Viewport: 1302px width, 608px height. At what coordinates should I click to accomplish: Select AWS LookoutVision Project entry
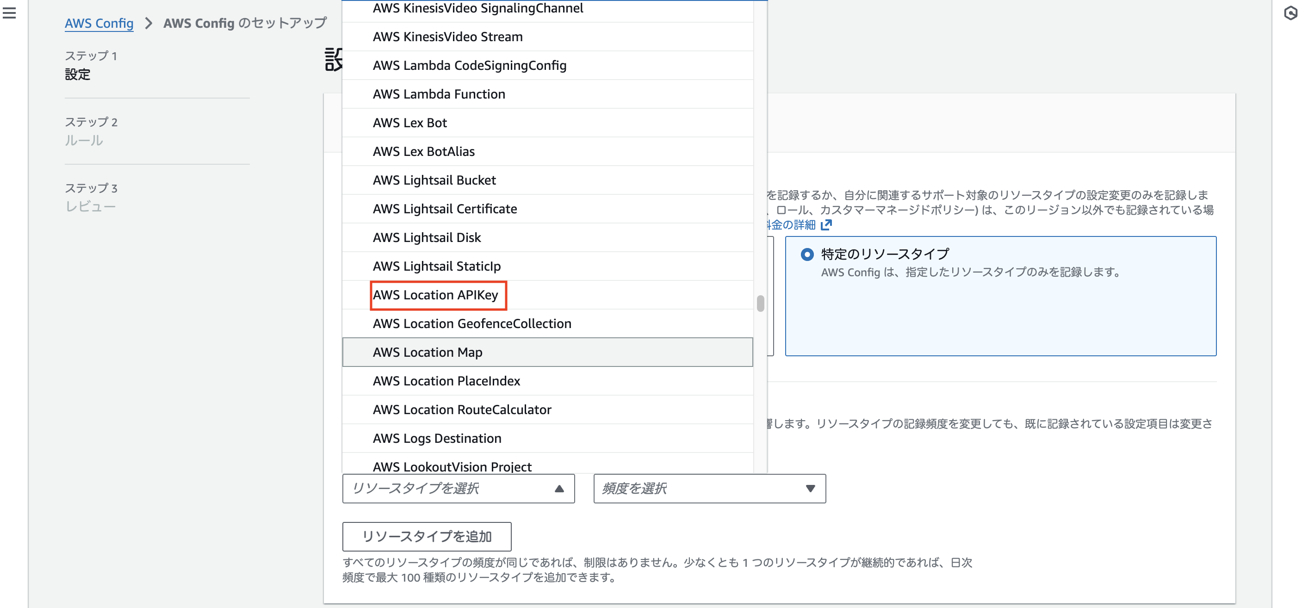452,466
